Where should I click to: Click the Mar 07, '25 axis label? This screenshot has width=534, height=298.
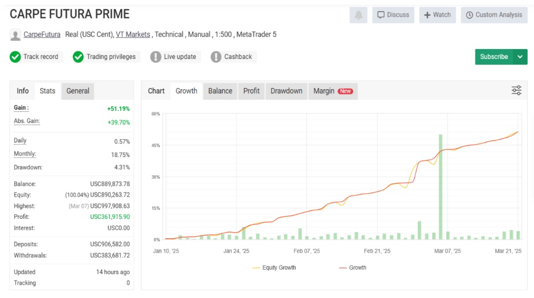coord(447,251)
